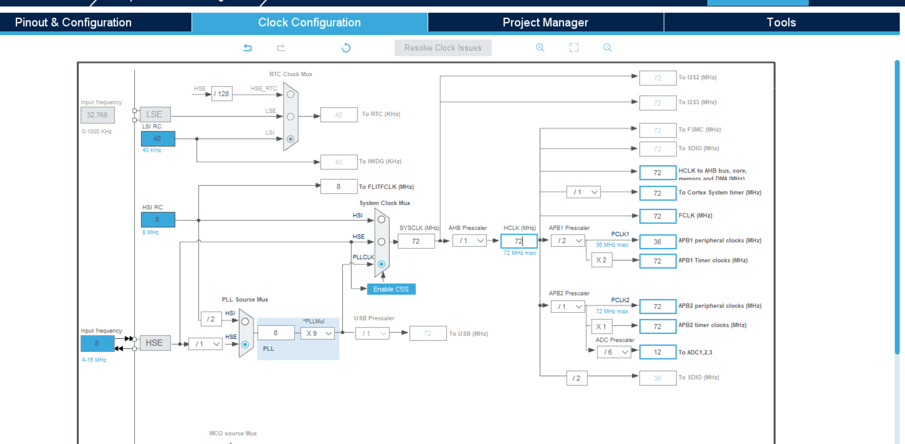Select HSI in the System Clock Mux
This screenshot has height=444, width=905.
click(382, 220)
